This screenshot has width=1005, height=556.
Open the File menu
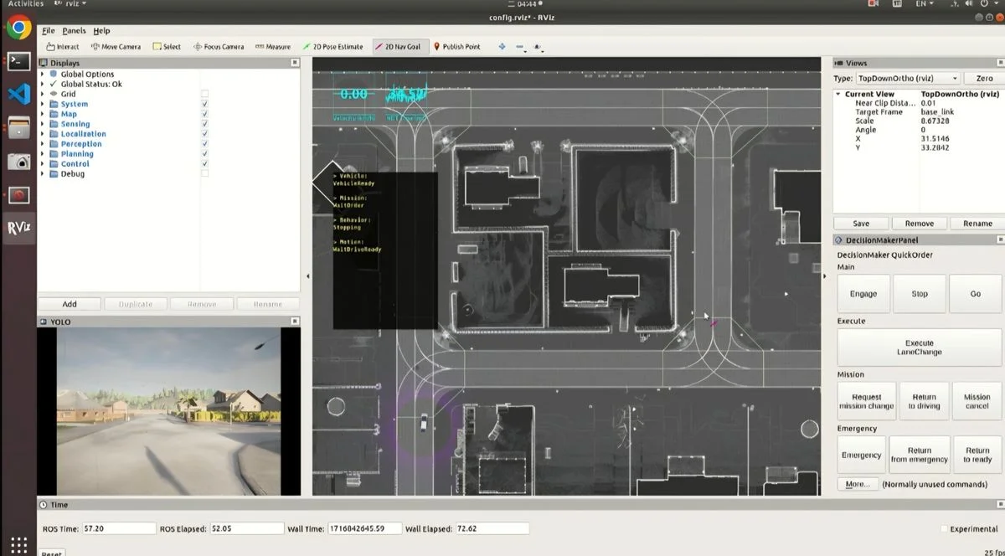click(48, 31)
